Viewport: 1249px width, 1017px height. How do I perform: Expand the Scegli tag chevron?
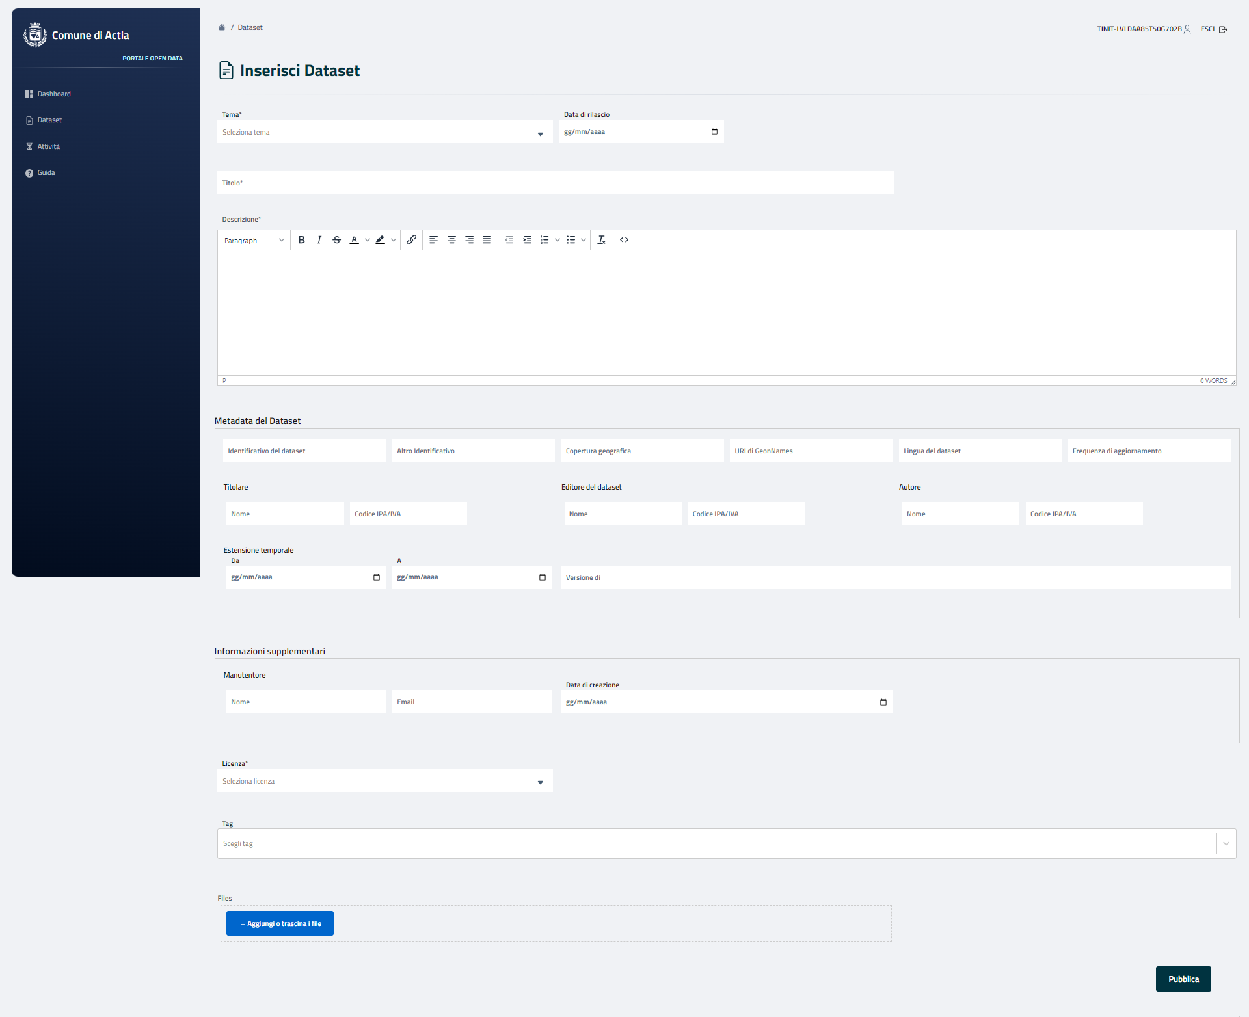pos(1226,844)
